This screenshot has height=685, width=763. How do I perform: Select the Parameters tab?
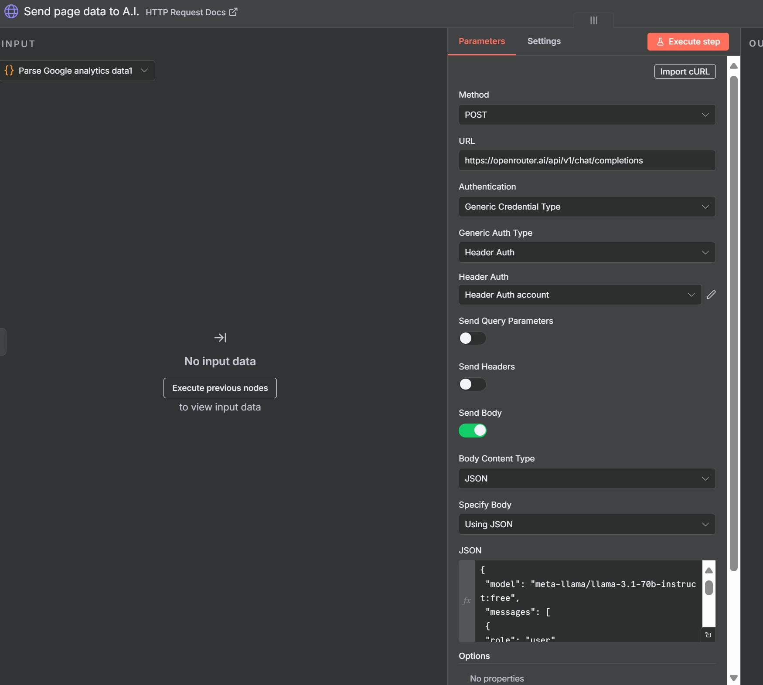click(x=482, y=41)
